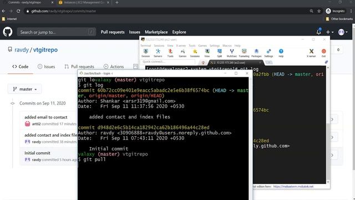Image resolution: width=355 pixels, height=200 pixels.
Task: Open the Other bookmarks folder
Action: pos(339,19)
